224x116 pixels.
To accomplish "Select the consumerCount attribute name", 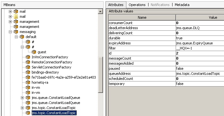I will (121, 23).
